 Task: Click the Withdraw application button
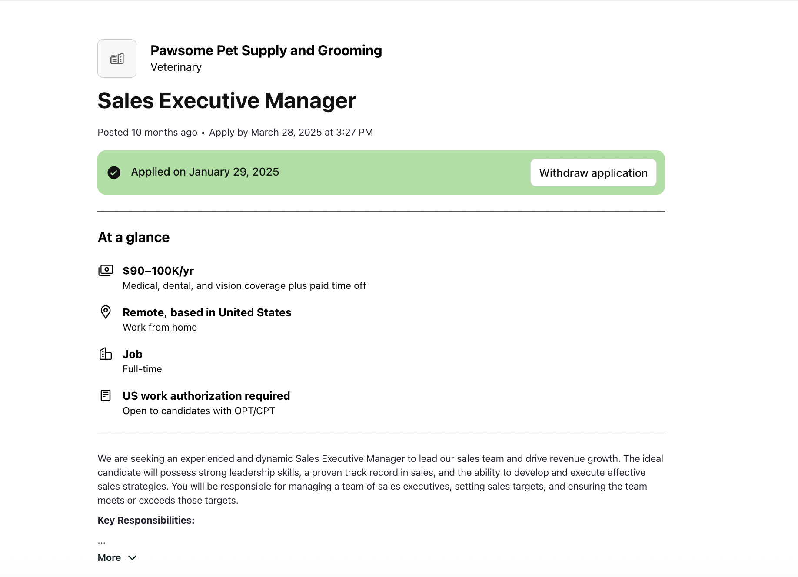click(x=593, y=172)
